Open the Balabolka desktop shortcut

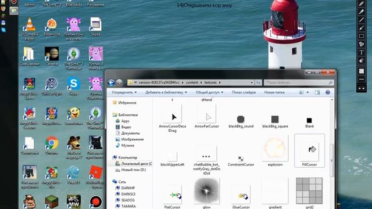pyautogui.click(x=74, y=116)
